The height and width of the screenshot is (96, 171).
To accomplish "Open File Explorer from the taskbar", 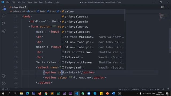I will coord(21,94).
